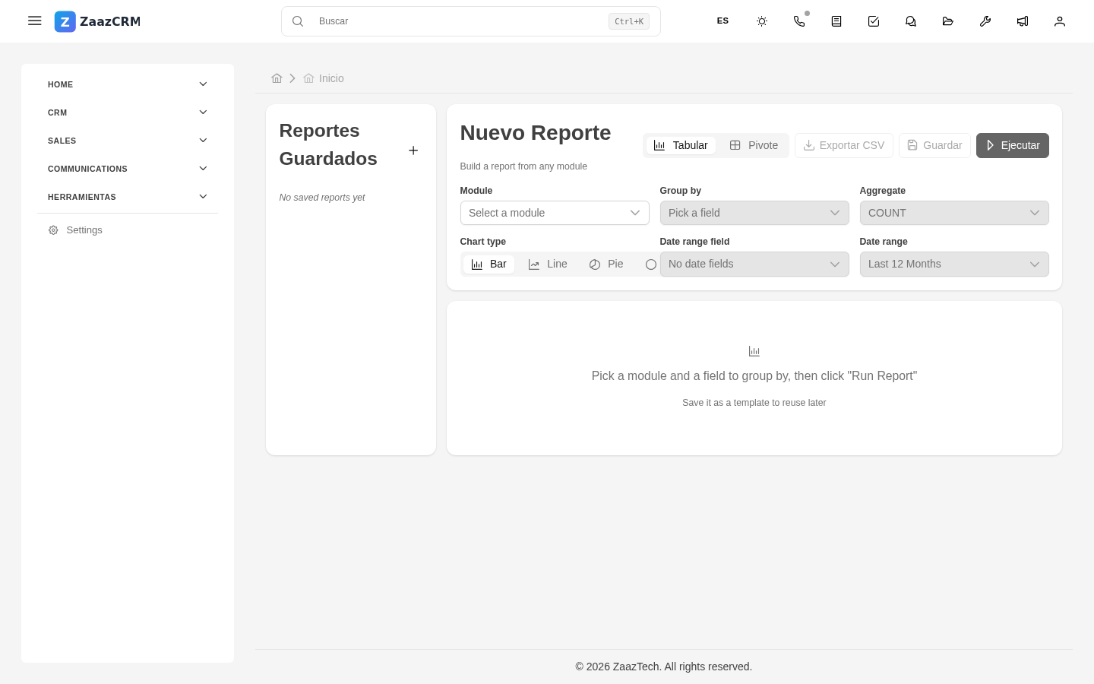
Task: Click the ZaazCRM logo
Action: pos(97,21)
